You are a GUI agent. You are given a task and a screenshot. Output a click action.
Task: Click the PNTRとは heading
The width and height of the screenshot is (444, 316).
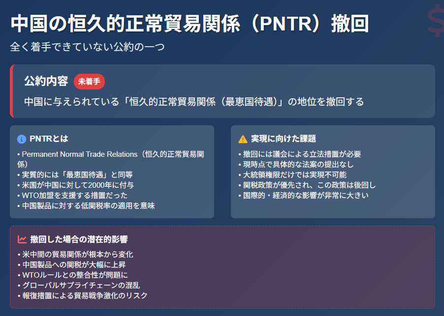(49, 139)
